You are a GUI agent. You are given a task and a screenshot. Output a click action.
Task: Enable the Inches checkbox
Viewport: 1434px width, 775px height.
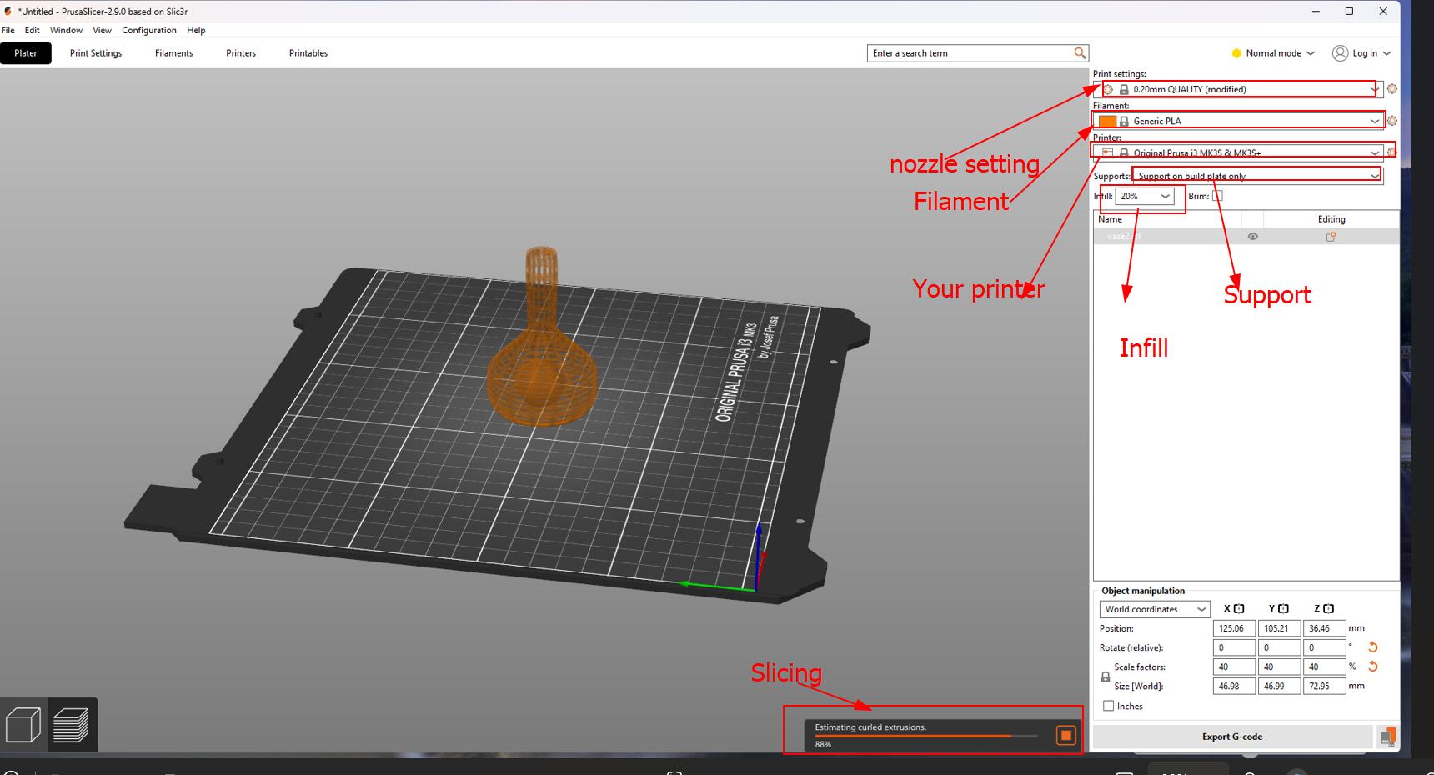[1108, 706]
